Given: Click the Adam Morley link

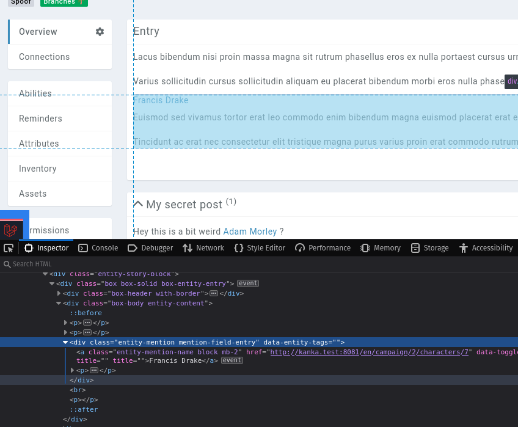Looking at the screenshot, I should [248, 232].
